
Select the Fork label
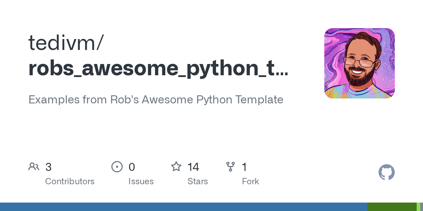coord(250,181)
